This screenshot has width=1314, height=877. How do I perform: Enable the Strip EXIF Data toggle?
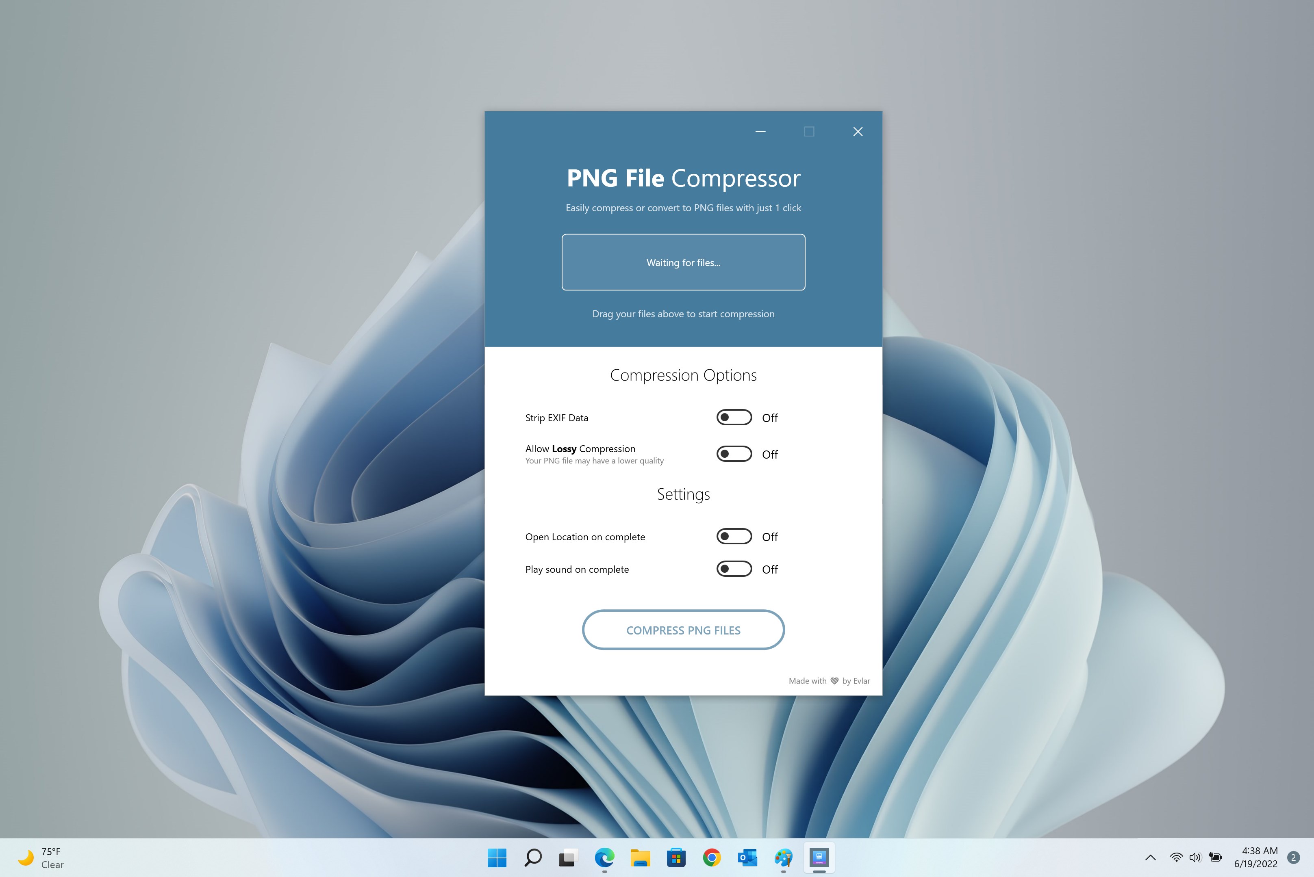pos(734,417)
